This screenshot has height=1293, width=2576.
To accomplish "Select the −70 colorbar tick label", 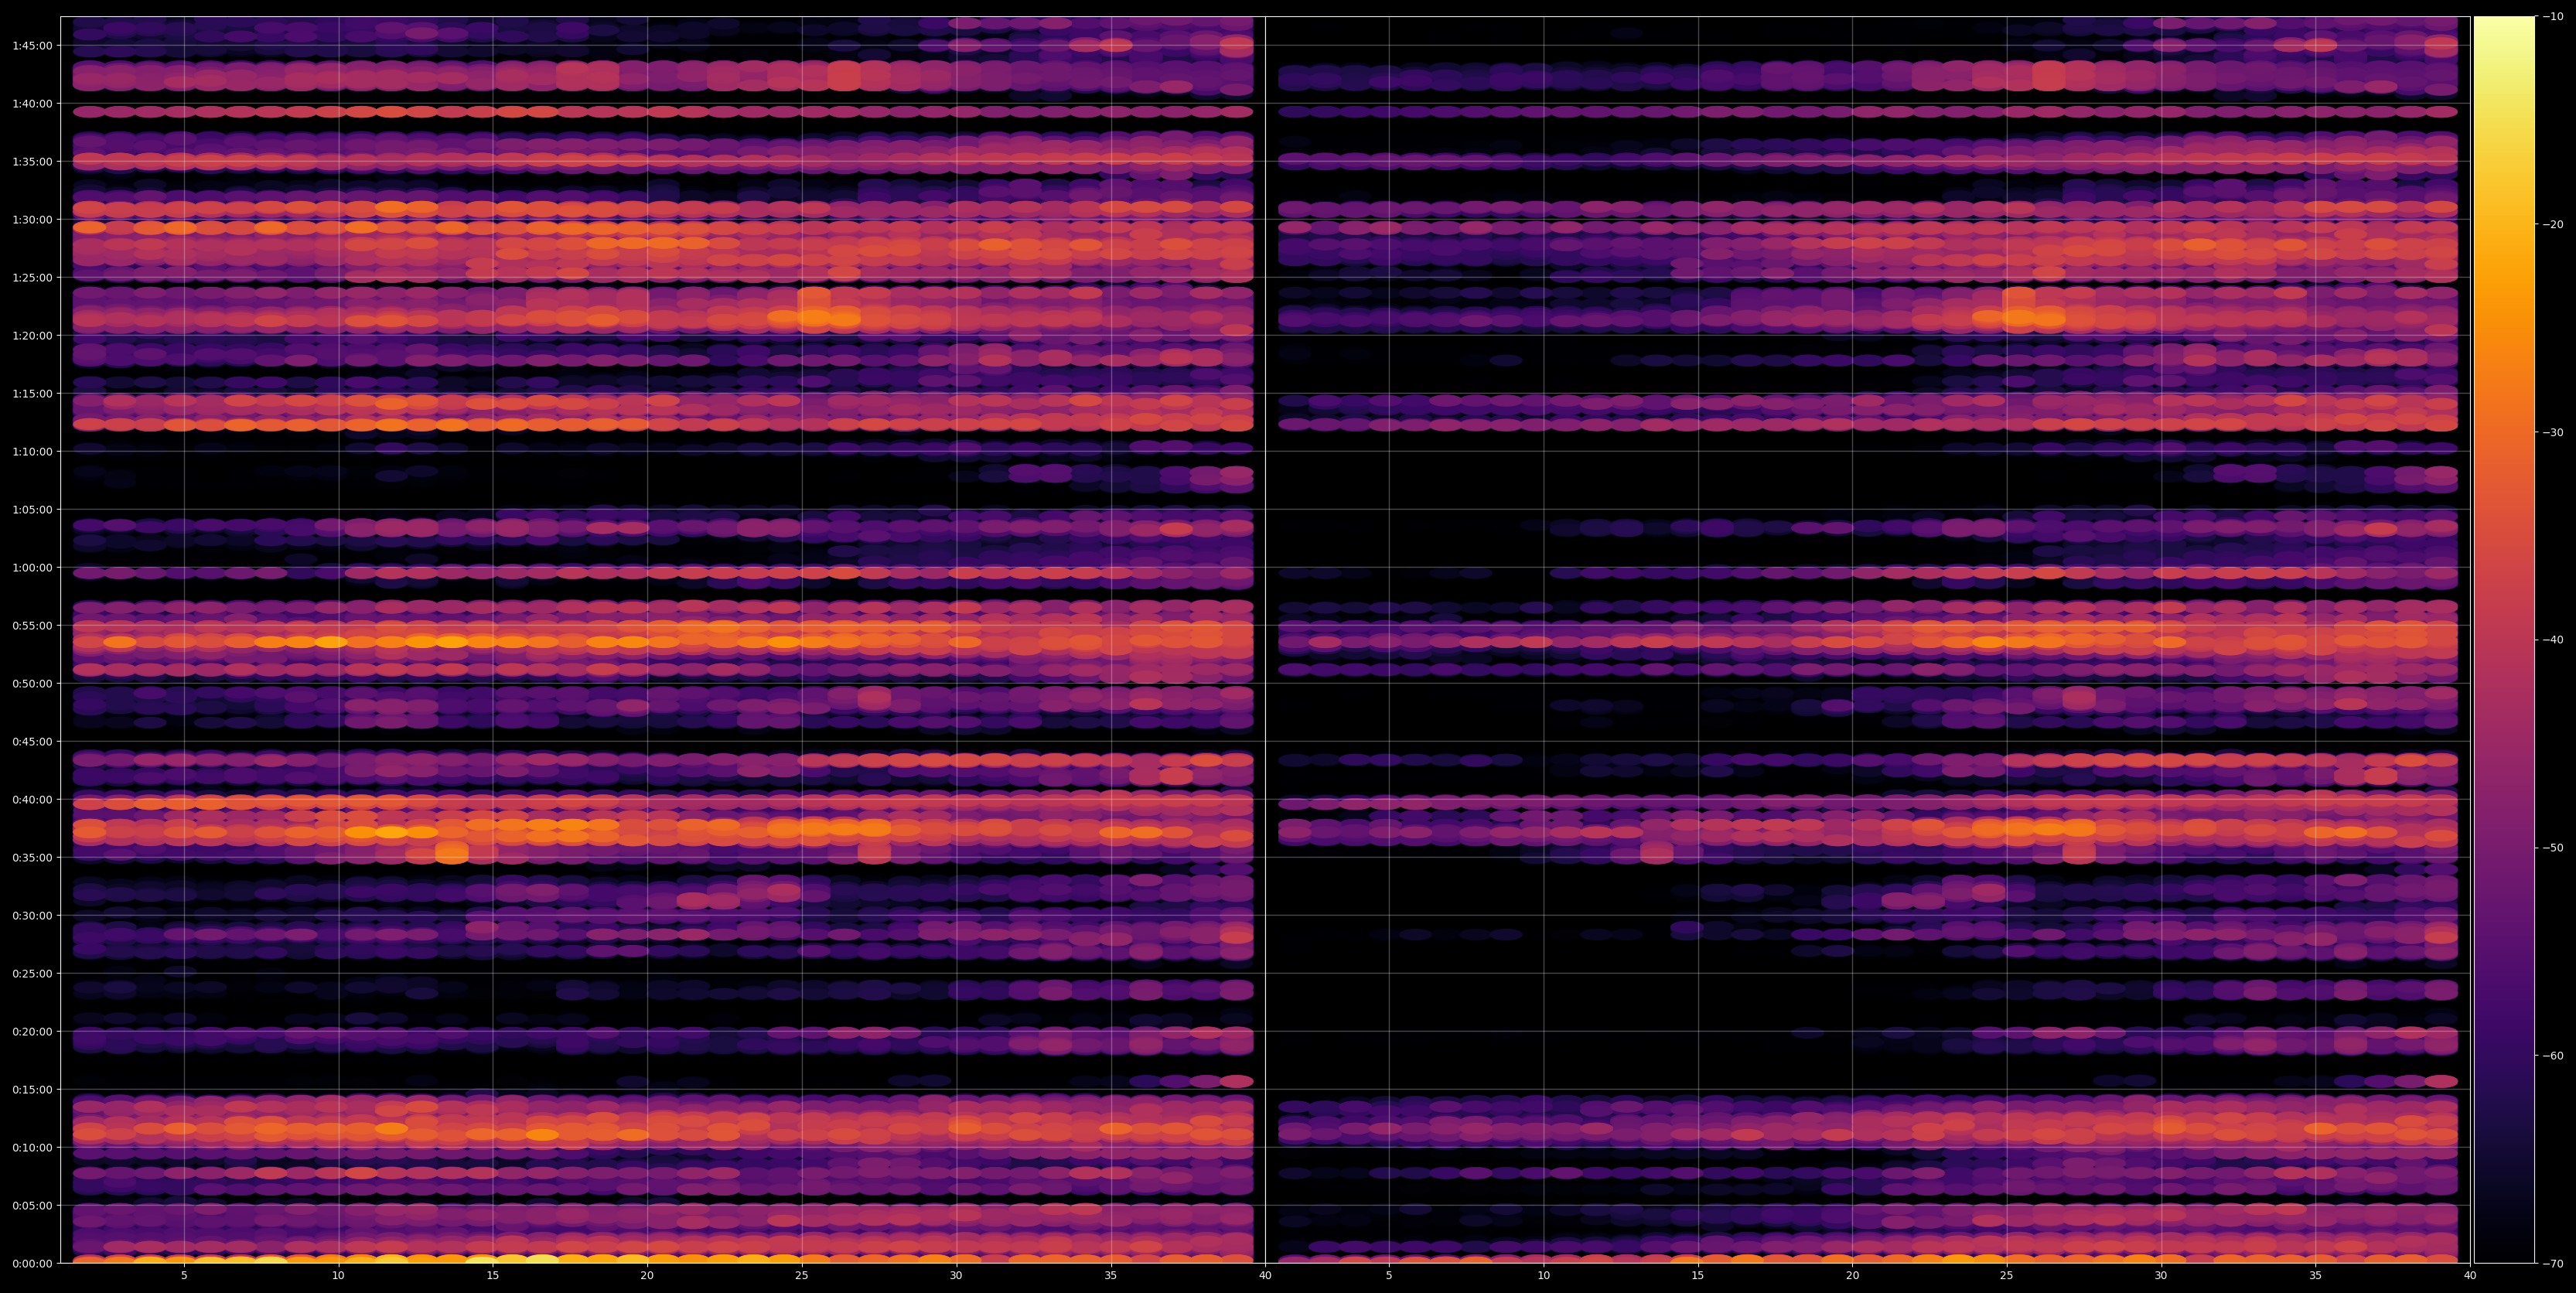I will point(2553,1264).
